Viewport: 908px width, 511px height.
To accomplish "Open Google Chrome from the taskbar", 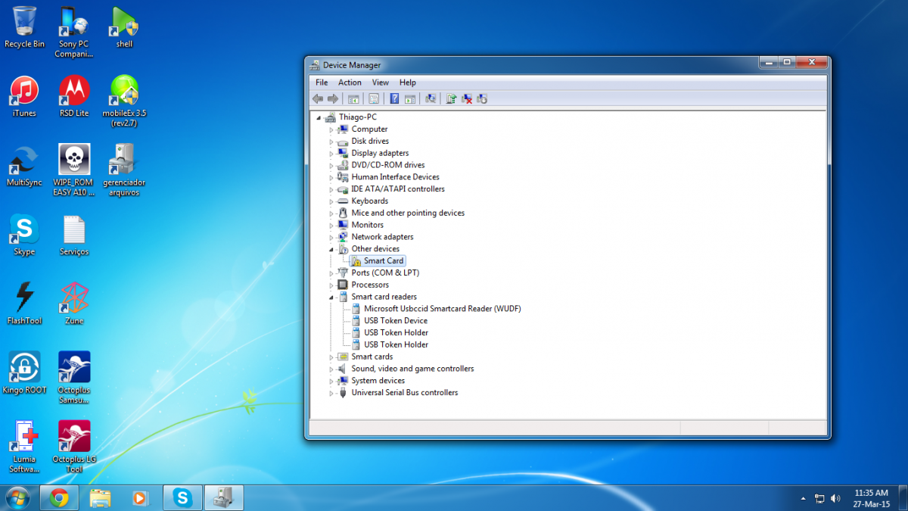I will click(x=59, y=497).
